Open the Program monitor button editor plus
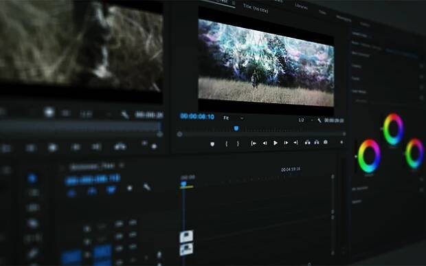Screen dimensions: 426x266 tap(341, 142)
